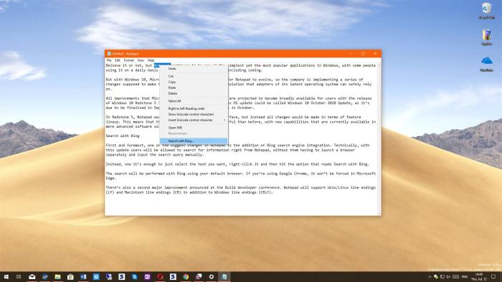The width and height of the screenshot is (502, 282).
Task: Minimize the Notepad window
Action: pyautogui.click(x=351, y=54)
